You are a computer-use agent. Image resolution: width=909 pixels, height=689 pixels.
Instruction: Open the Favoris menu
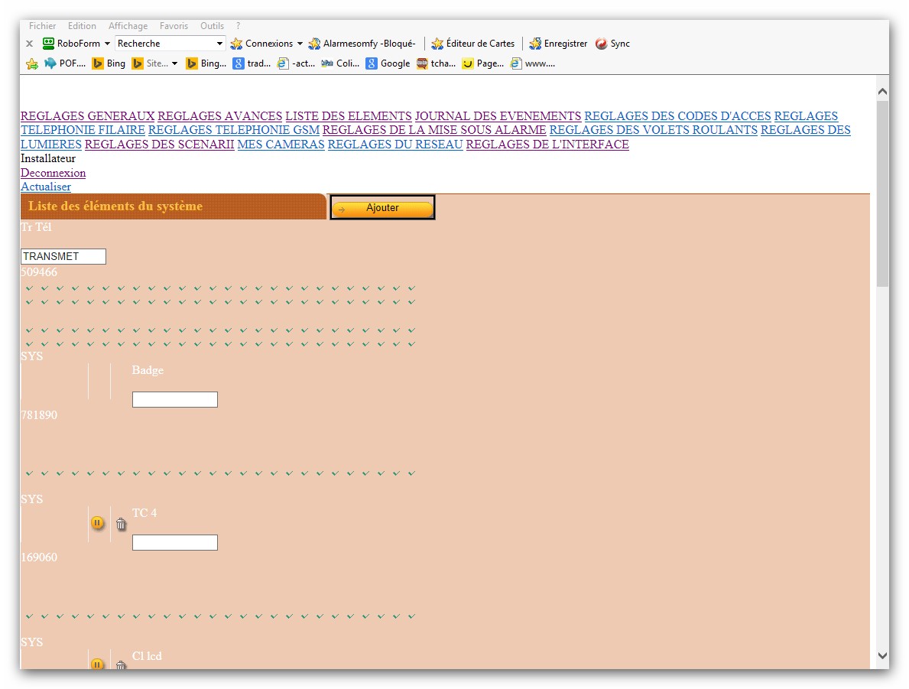[x=174, y=26]
